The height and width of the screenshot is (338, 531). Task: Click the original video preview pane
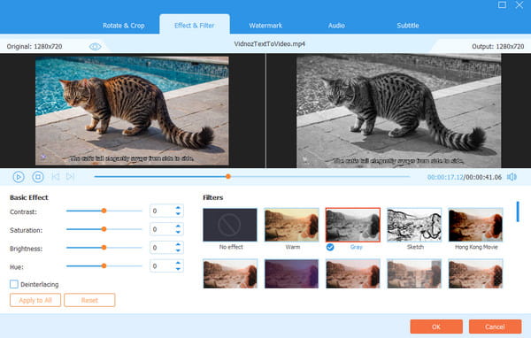click(x=132, y=111)
